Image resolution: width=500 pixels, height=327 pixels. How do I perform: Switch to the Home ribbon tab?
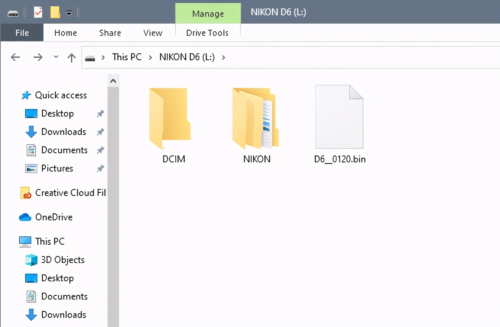(66, 33)
